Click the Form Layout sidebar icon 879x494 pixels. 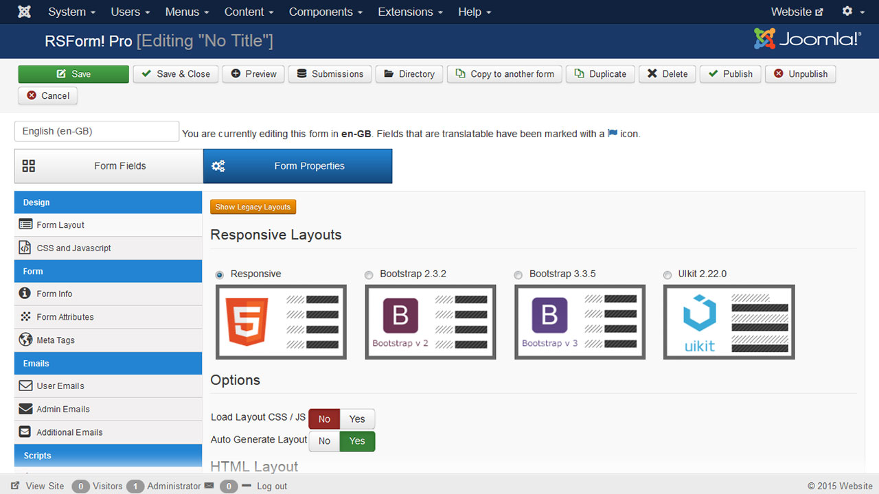25,224
